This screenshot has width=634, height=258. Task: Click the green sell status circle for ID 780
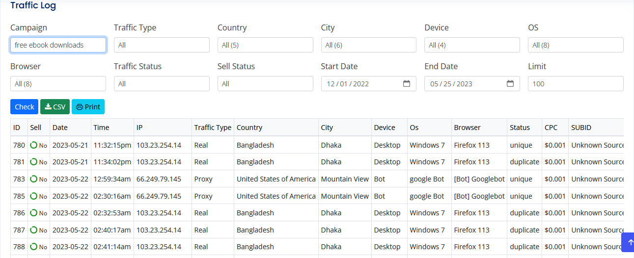pyautogui.click(x=34, y=145)
